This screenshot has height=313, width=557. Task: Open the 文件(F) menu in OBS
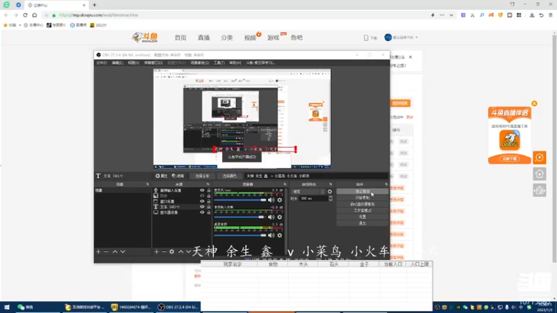pyautogui.click(x=102, y=63)
